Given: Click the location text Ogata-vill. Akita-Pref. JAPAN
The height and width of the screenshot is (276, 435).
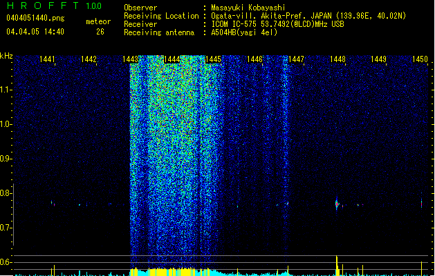Looking at the screenshot, I should click(x=271, y=16).
